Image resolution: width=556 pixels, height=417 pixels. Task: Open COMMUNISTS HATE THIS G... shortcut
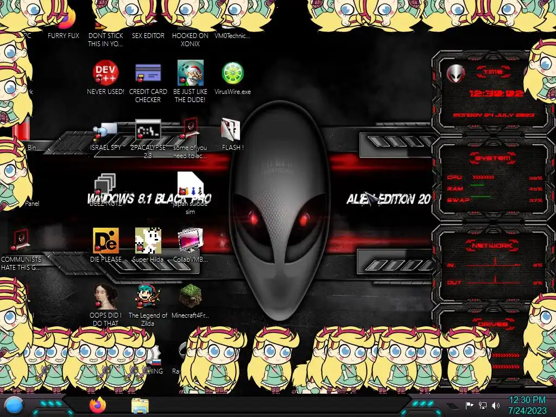[21, 241]
